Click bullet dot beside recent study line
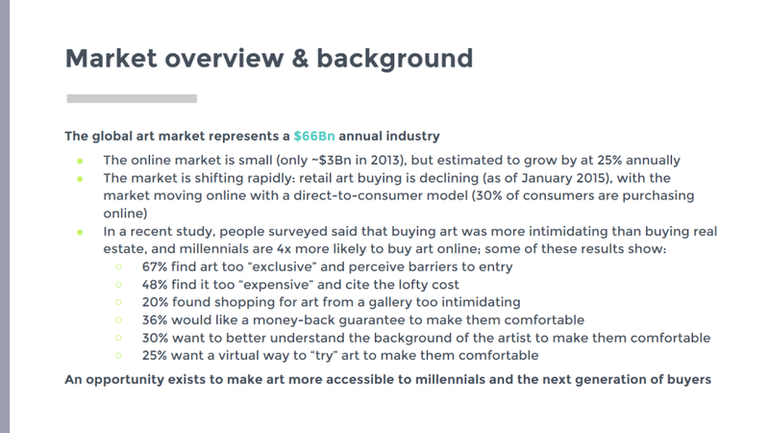The height and width of the screenshot is (433, 769). pos(80,232)
